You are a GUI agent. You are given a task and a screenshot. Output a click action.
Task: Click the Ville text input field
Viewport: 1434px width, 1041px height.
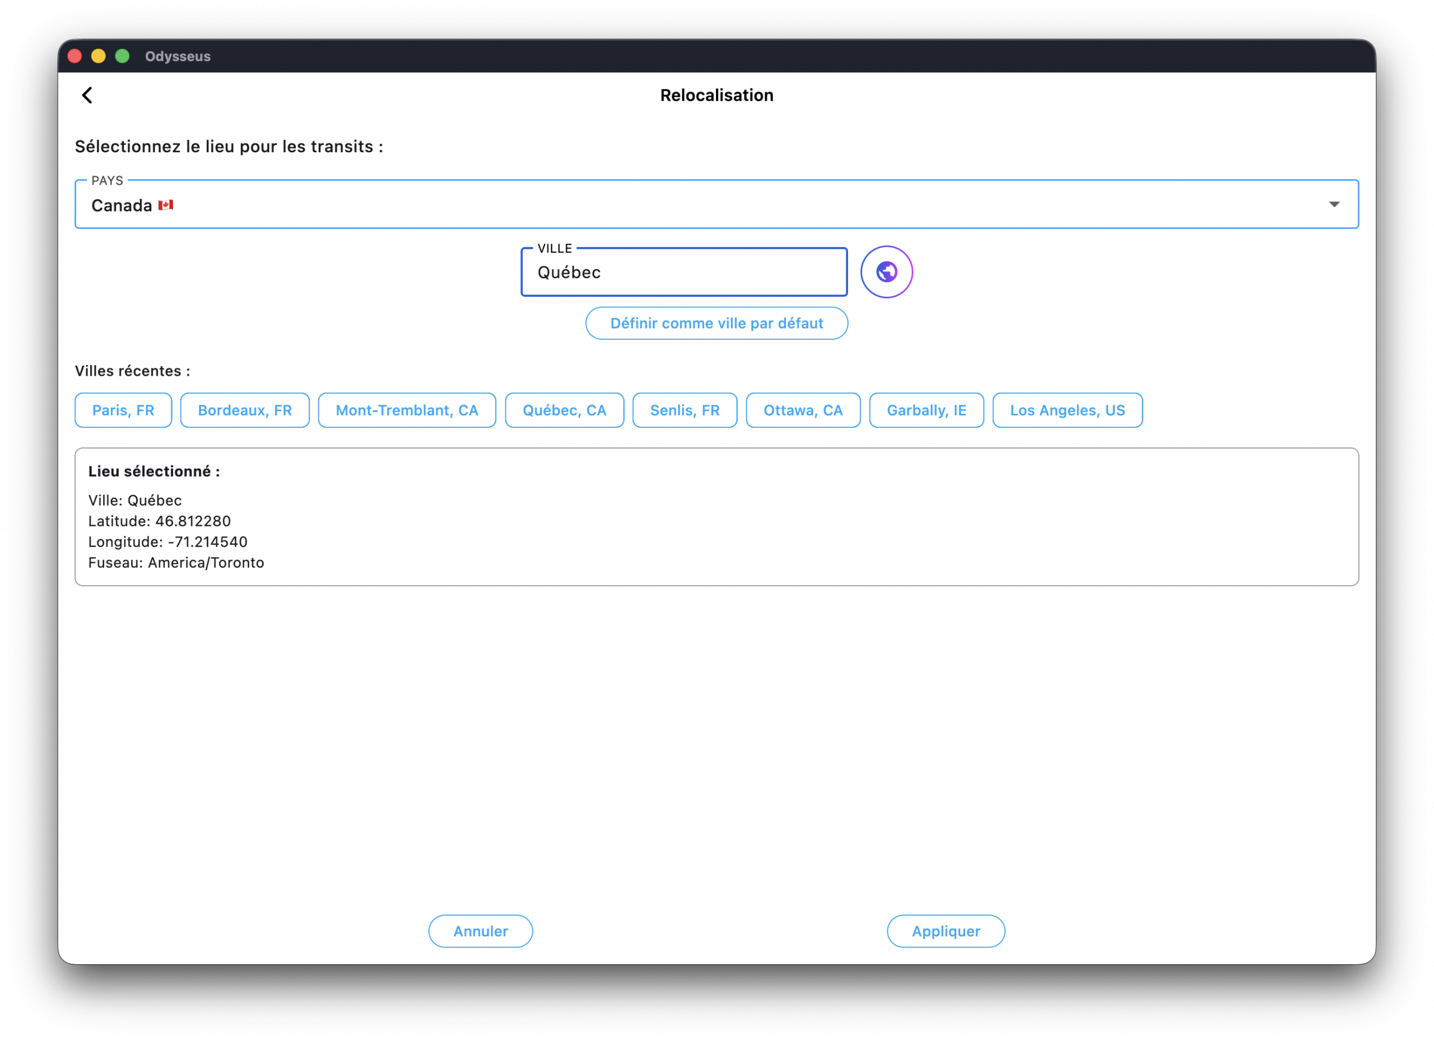(x=683, y=272)
